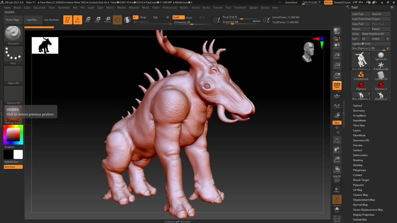Select the Sphere3D tool
Viewport: 397px width, 223px height.
[381, 56]
